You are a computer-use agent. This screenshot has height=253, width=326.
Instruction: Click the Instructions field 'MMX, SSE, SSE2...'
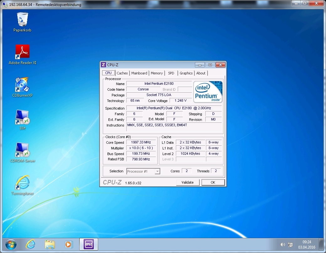(174, 127)
